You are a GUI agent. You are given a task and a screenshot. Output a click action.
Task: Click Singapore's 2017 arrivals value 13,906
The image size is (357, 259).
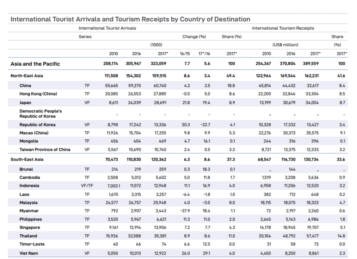tap(160, 227)
